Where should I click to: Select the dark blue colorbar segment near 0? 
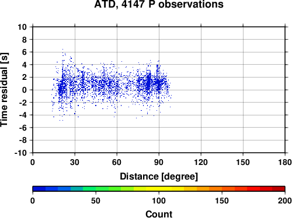click(x=39, y=189)
